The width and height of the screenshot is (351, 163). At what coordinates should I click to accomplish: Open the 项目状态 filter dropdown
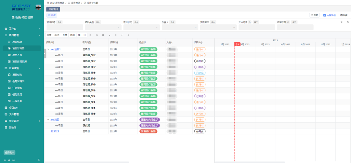(141, 27)
